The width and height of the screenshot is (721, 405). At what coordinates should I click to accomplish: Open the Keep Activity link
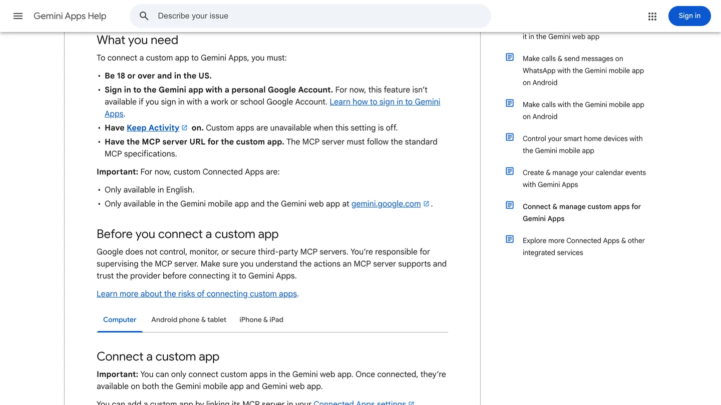click(x=153, y=128)
